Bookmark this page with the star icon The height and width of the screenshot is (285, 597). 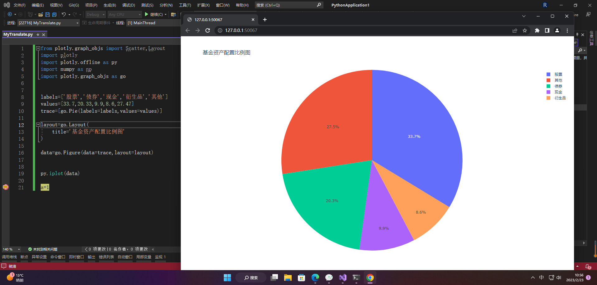(x=525, y=30)
